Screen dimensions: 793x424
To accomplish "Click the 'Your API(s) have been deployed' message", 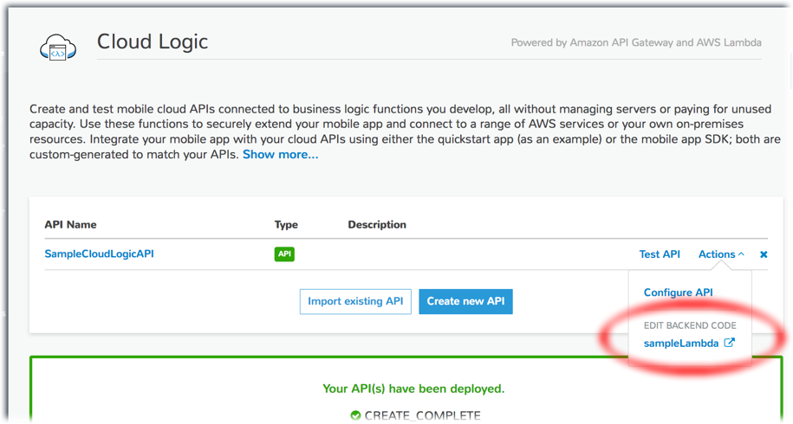I will (x=413, y=389).
